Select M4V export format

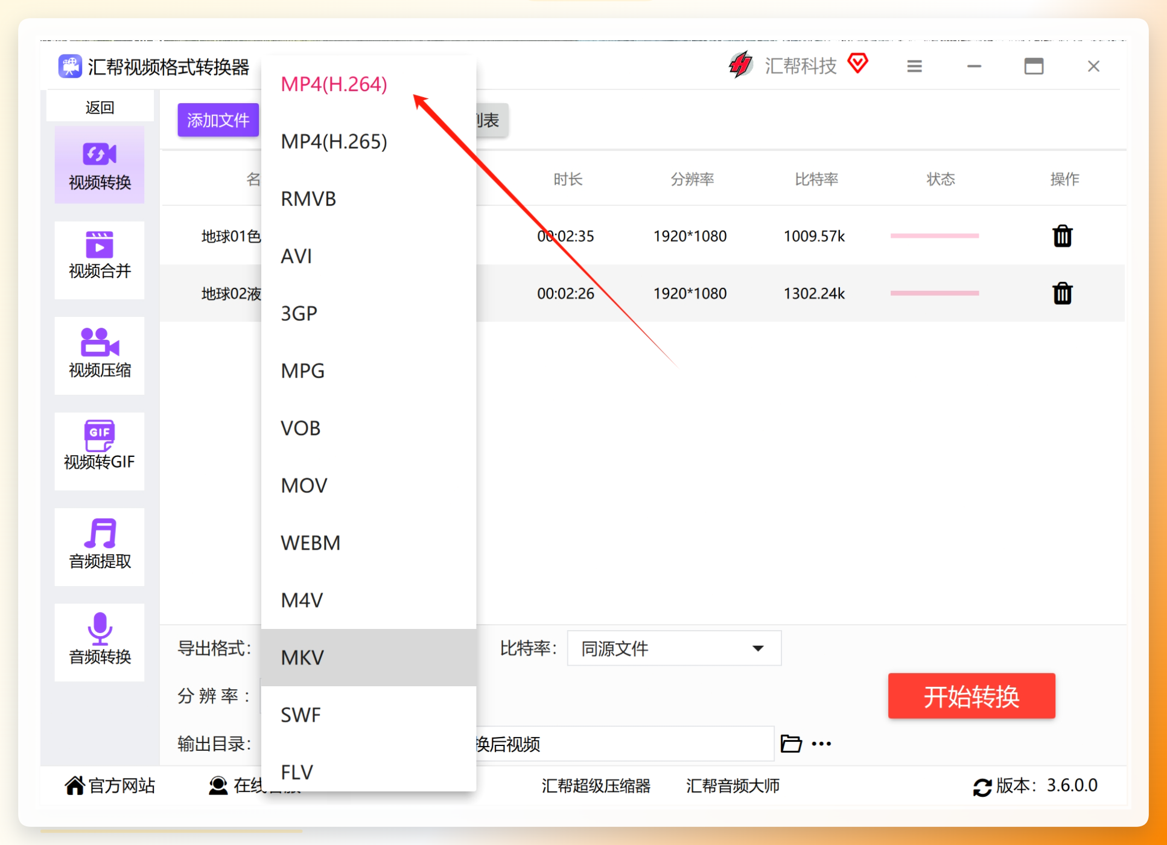369,600
